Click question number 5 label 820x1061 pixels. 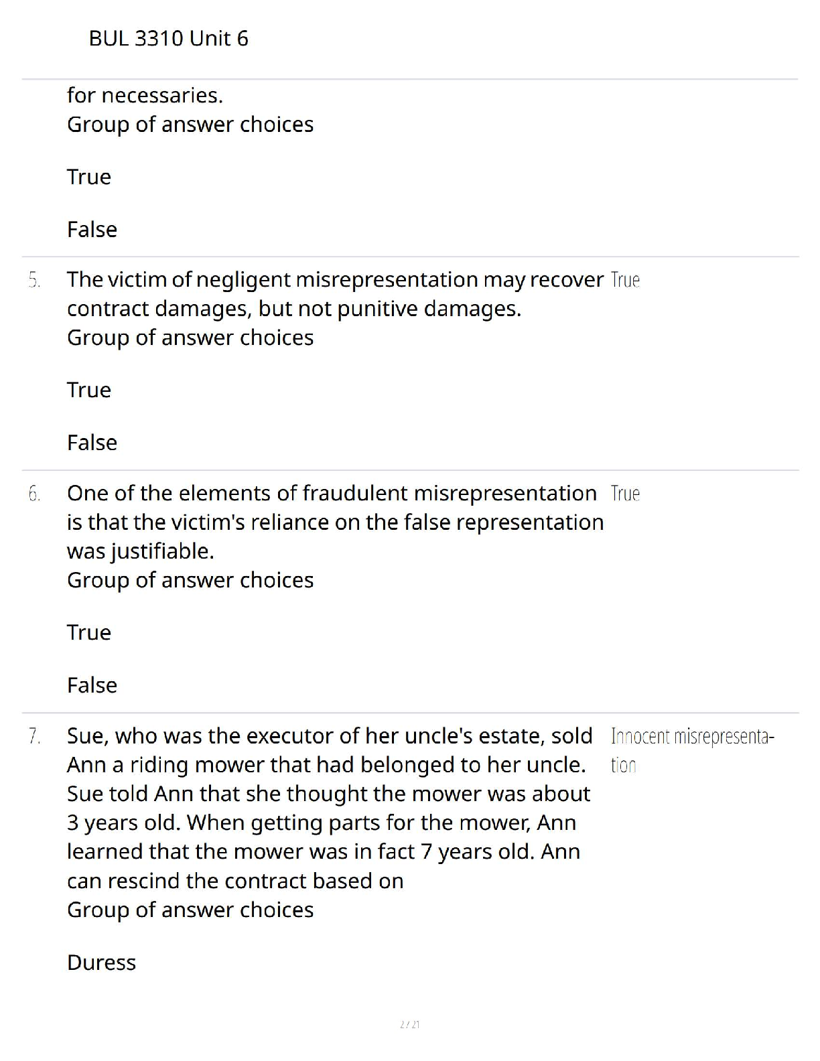pos(34,281)
